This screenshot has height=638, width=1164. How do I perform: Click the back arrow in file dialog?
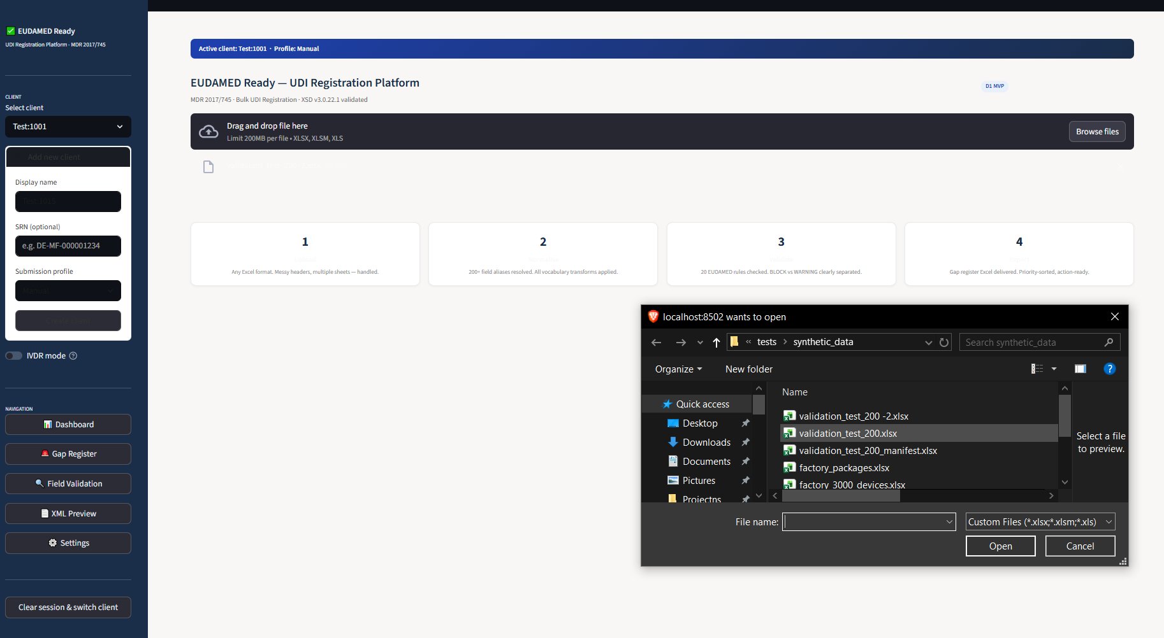click(x=657, y=343)
